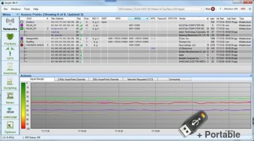Sort by the Vendor column header
The height and width of the screenshot is (141, 254).
182,19
